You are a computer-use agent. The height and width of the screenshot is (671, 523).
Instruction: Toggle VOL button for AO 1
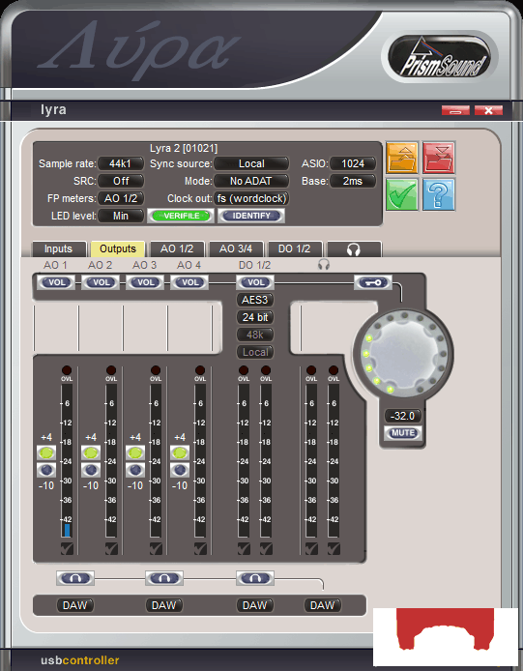pos(56,282)
